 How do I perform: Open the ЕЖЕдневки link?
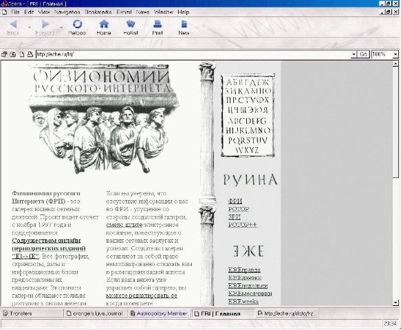point(245,278)
